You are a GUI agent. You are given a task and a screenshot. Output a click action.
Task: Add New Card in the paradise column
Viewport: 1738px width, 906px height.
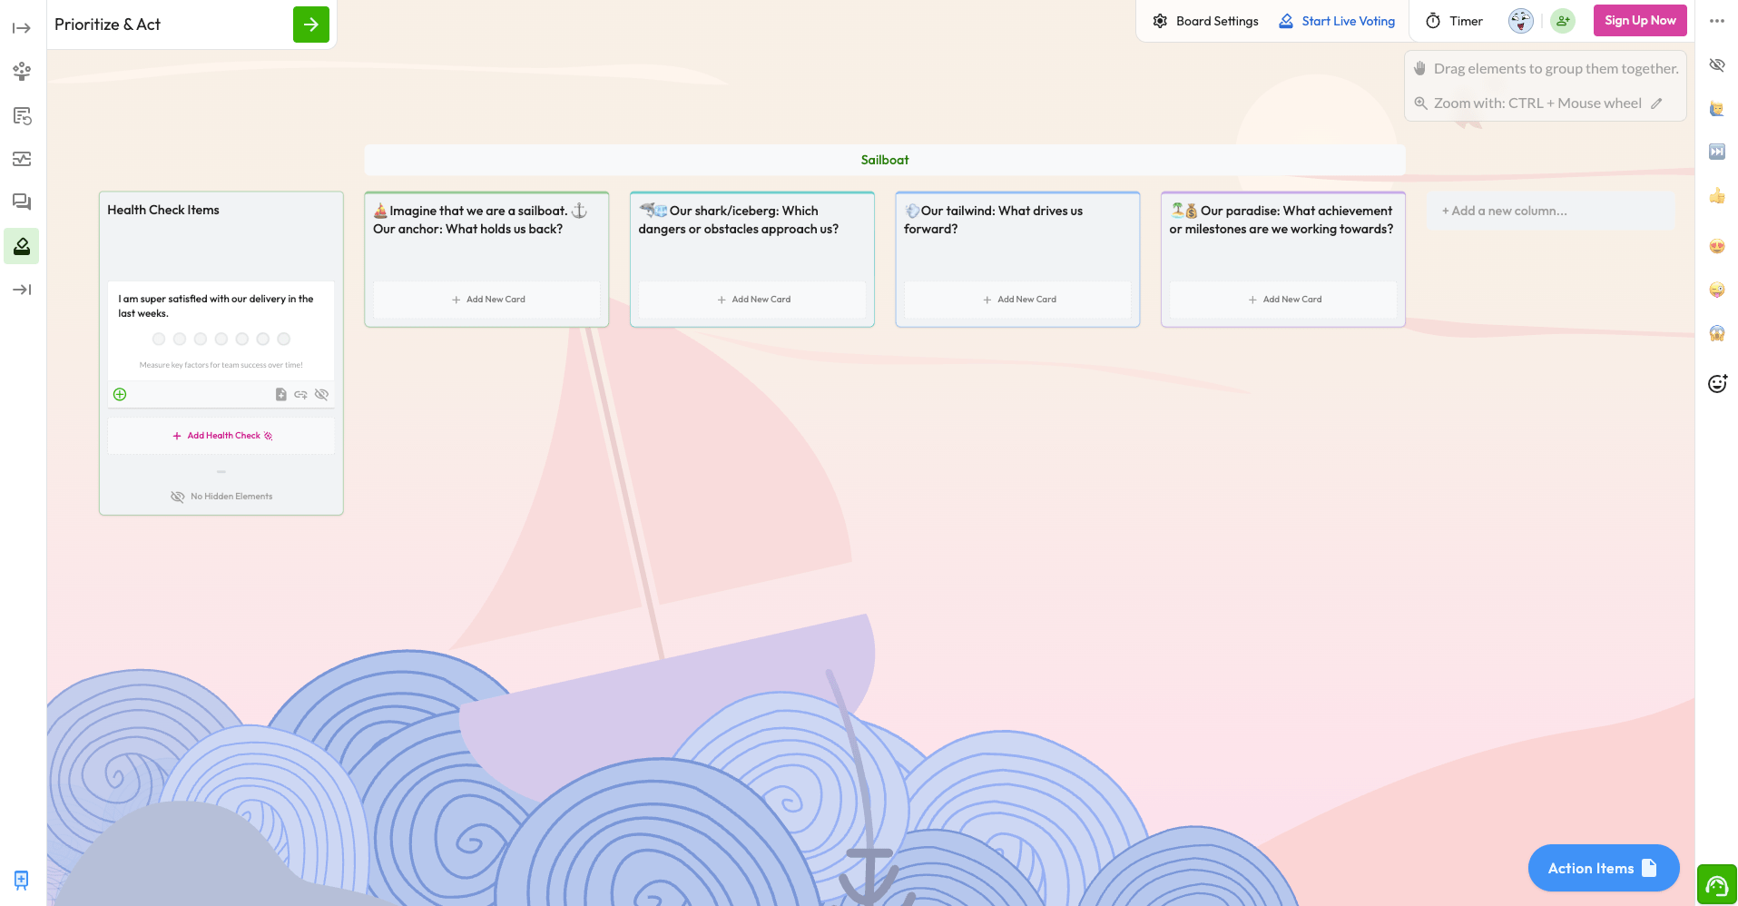point(1283,300)
